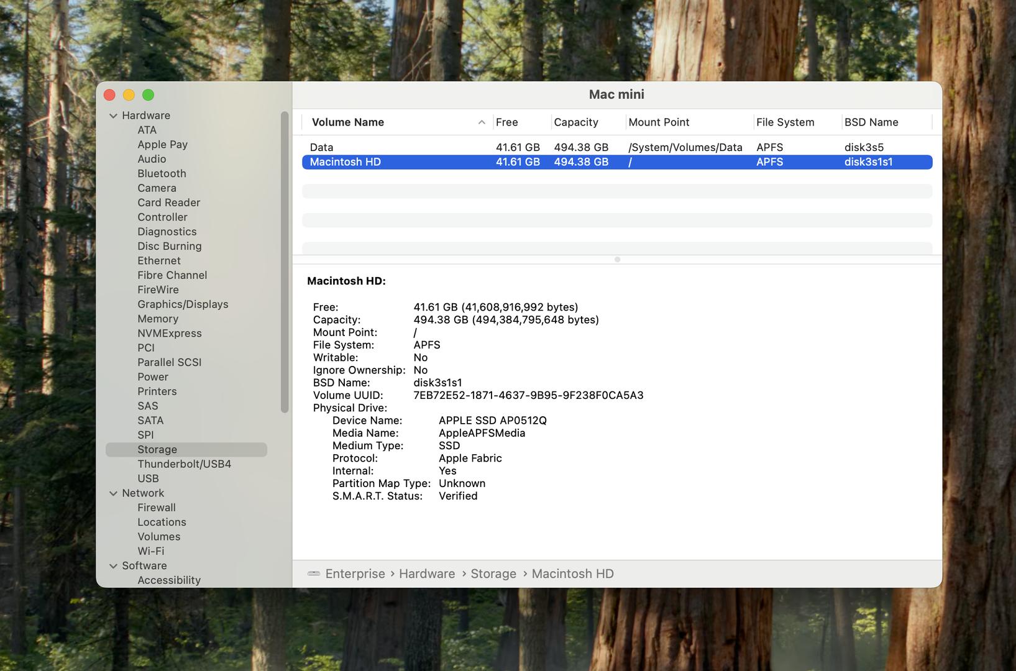Select the Data volume row
This screenshot has height=671, width=1016.
[617, 147]
